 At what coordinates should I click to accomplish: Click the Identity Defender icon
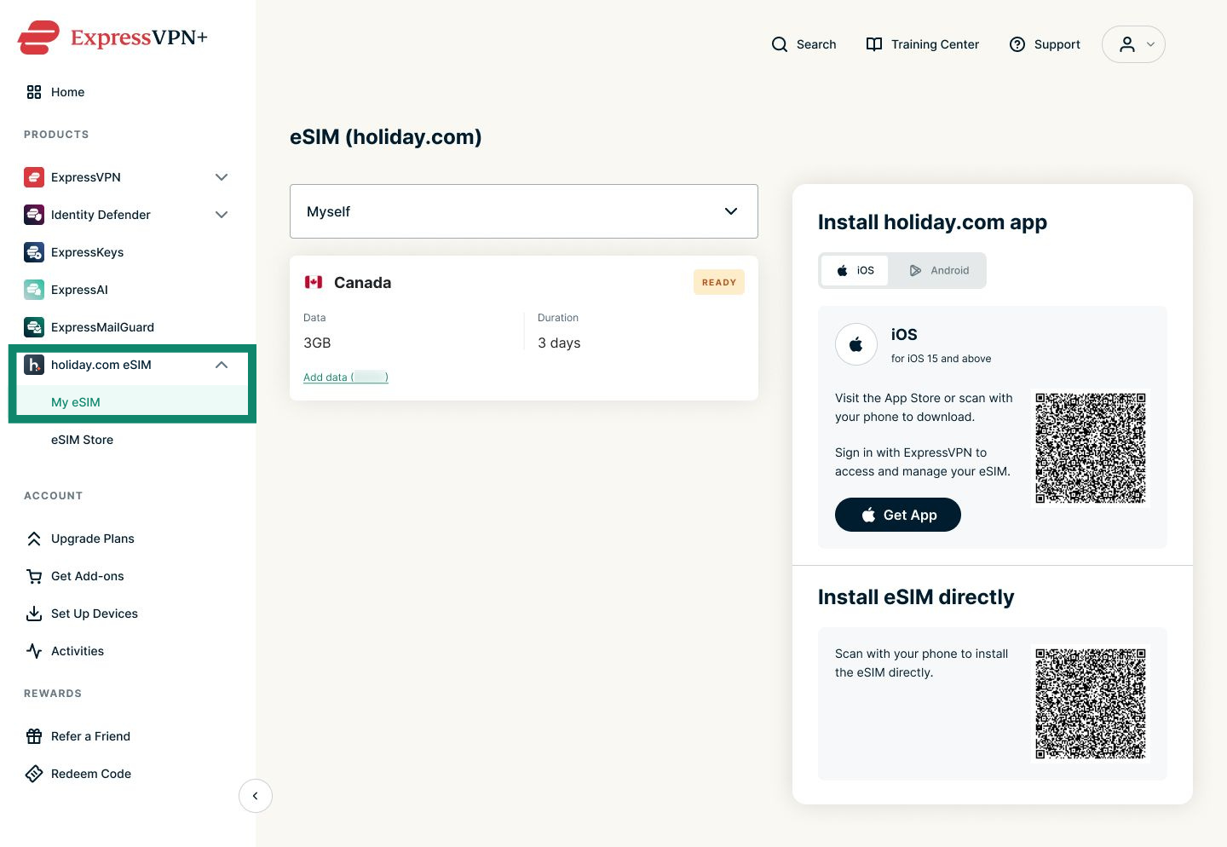tap(34, 215)
